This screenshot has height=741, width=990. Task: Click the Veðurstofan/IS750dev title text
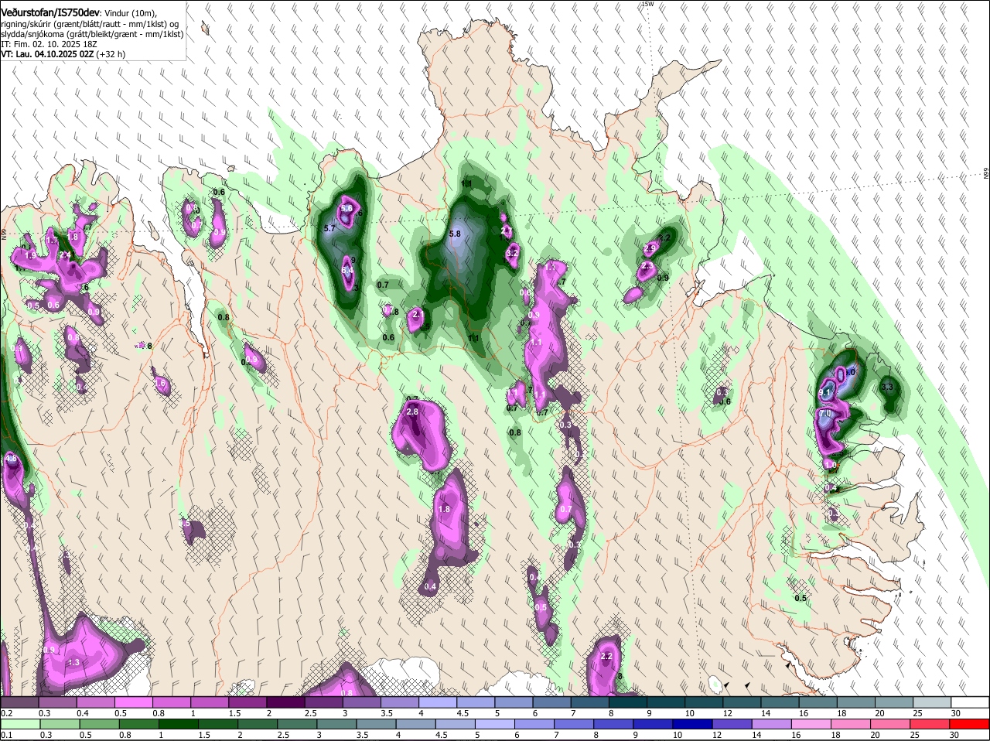click(50, 13)
